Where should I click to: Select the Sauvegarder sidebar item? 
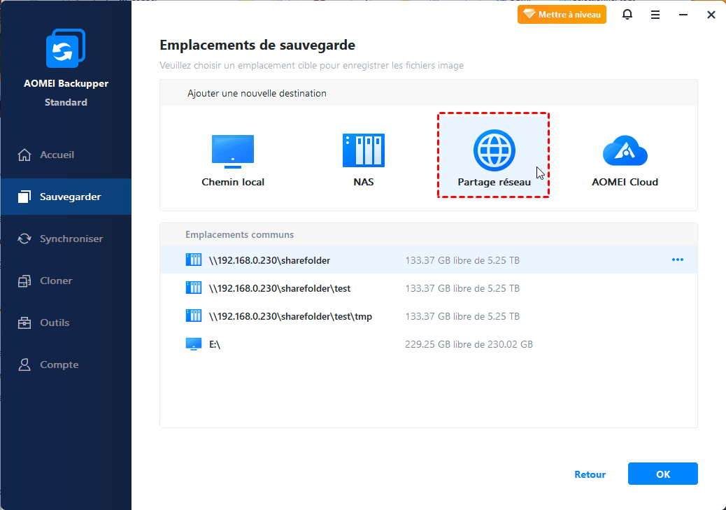pyautogui.click(x=66, y=197)
